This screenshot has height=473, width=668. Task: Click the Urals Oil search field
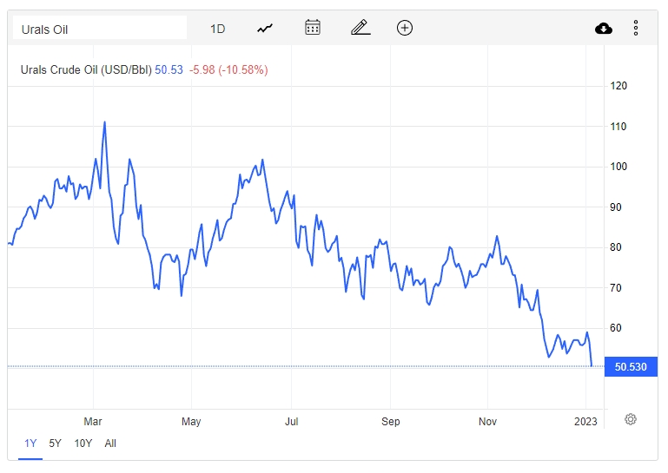point(99,29)
